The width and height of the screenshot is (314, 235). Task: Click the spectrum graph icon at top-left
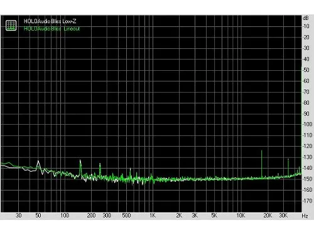(11, 25)
